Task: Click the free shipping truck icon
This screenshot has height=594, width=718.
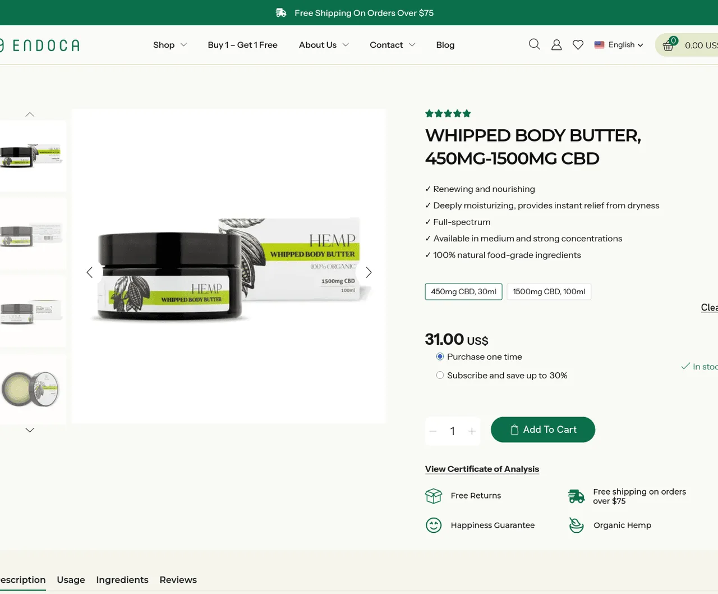Action: [x=576, y=496]
